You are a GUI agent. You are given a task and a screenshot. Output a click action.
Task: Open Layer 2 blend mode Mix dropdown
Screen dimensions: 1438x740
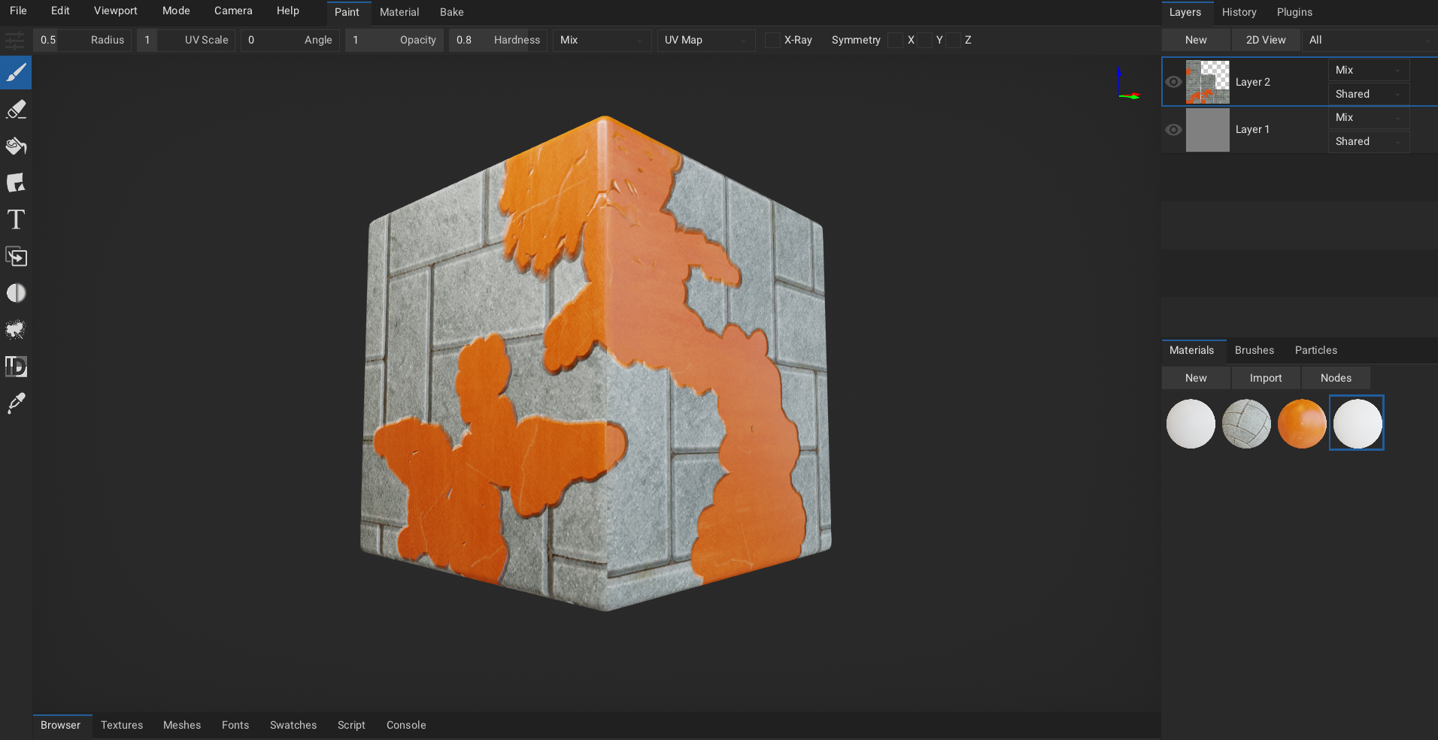tap(1368, 70)
